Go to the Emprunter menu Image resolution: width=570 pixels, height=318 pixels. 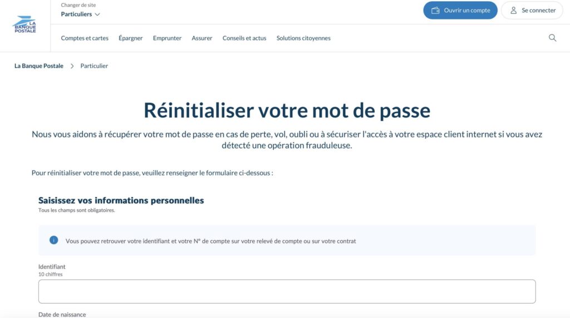tap(167, 38)
